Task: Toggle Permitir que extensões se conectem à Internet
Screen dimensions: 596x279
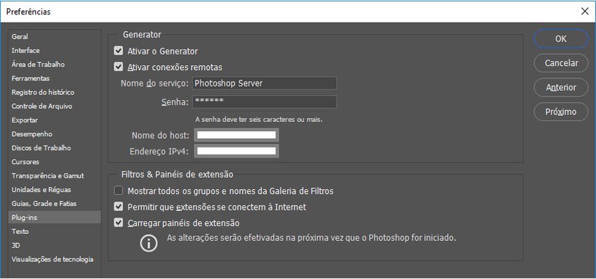Action: point(118,207)
